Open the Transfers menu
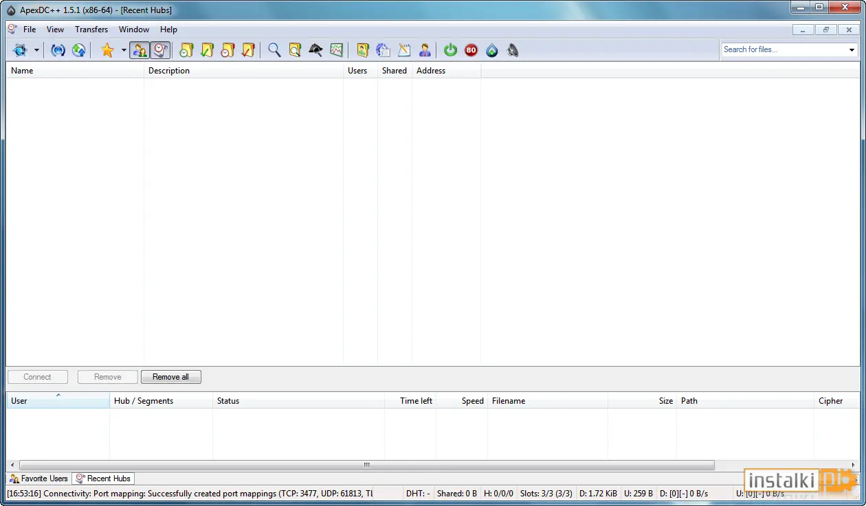The width and height of the screenshot is (866, 506). pyautogui.click(x=91, y=30)
